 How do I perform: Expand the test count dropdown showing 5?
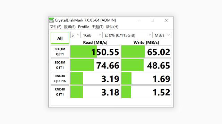76,35
